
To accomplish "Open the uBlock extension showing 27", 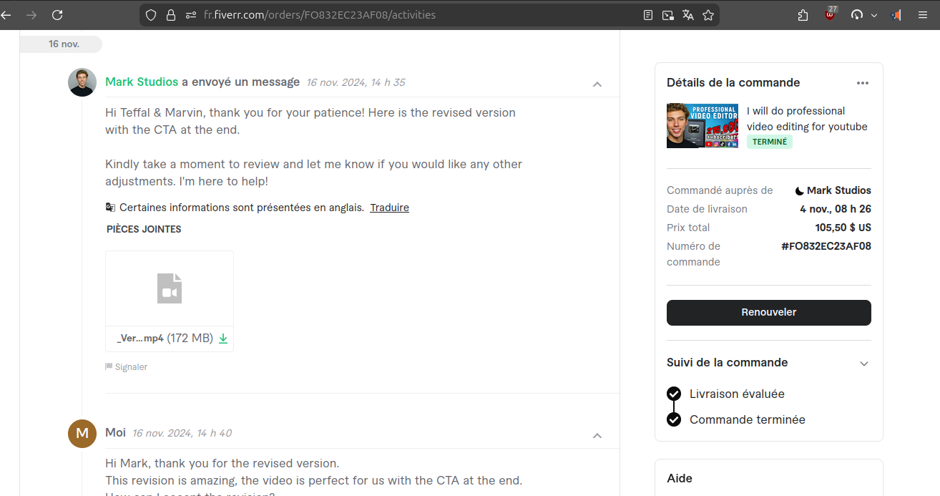I will coord(830,15).
